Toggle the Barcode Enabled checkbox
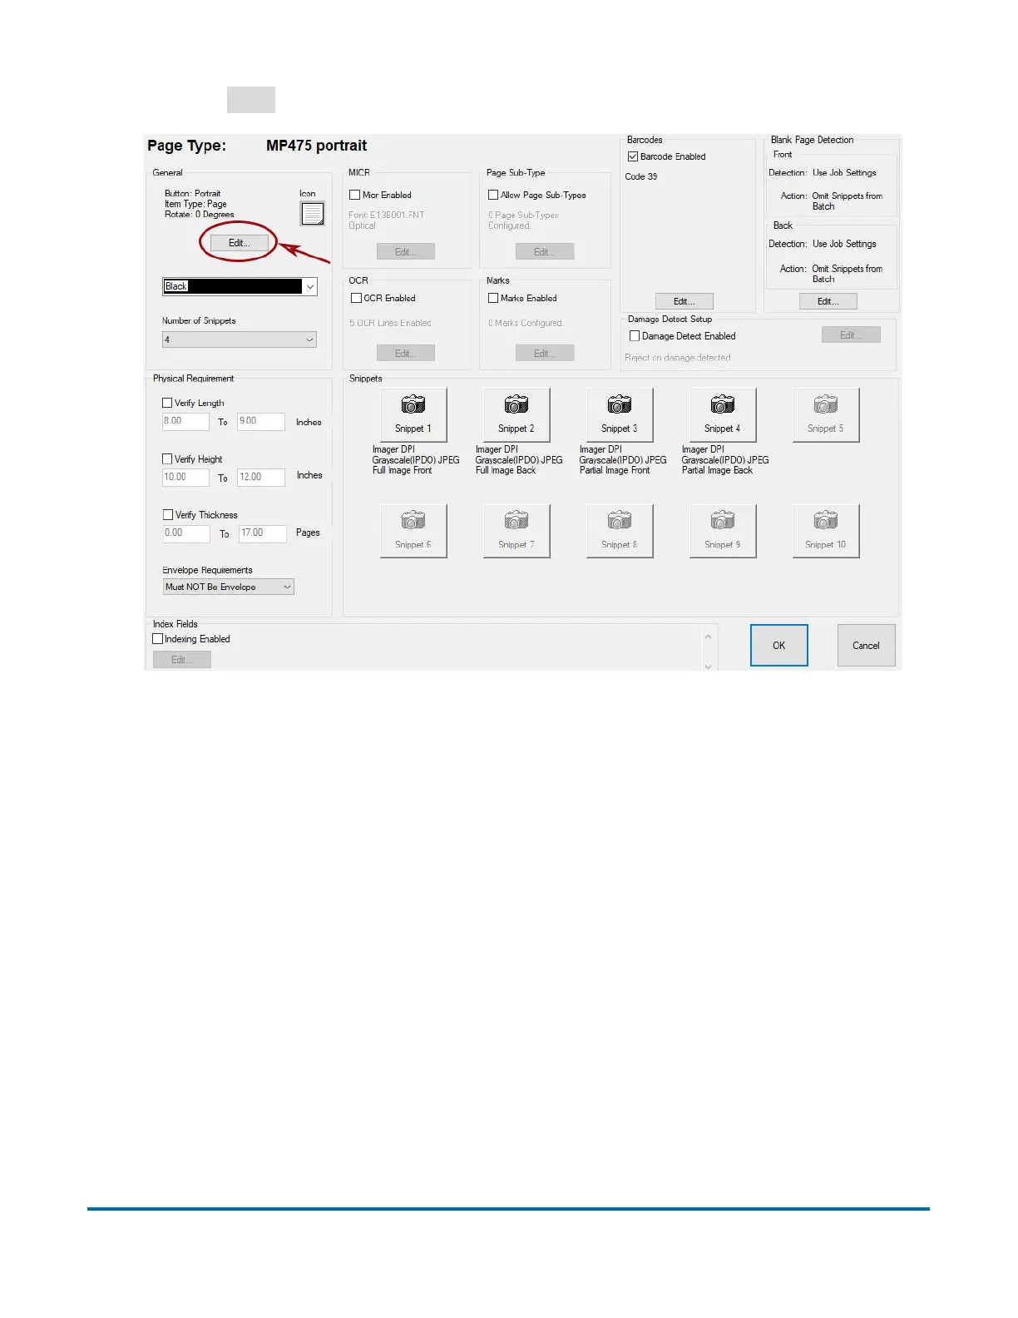This screenshot has width=1018, height=1318. coord(633,156)
